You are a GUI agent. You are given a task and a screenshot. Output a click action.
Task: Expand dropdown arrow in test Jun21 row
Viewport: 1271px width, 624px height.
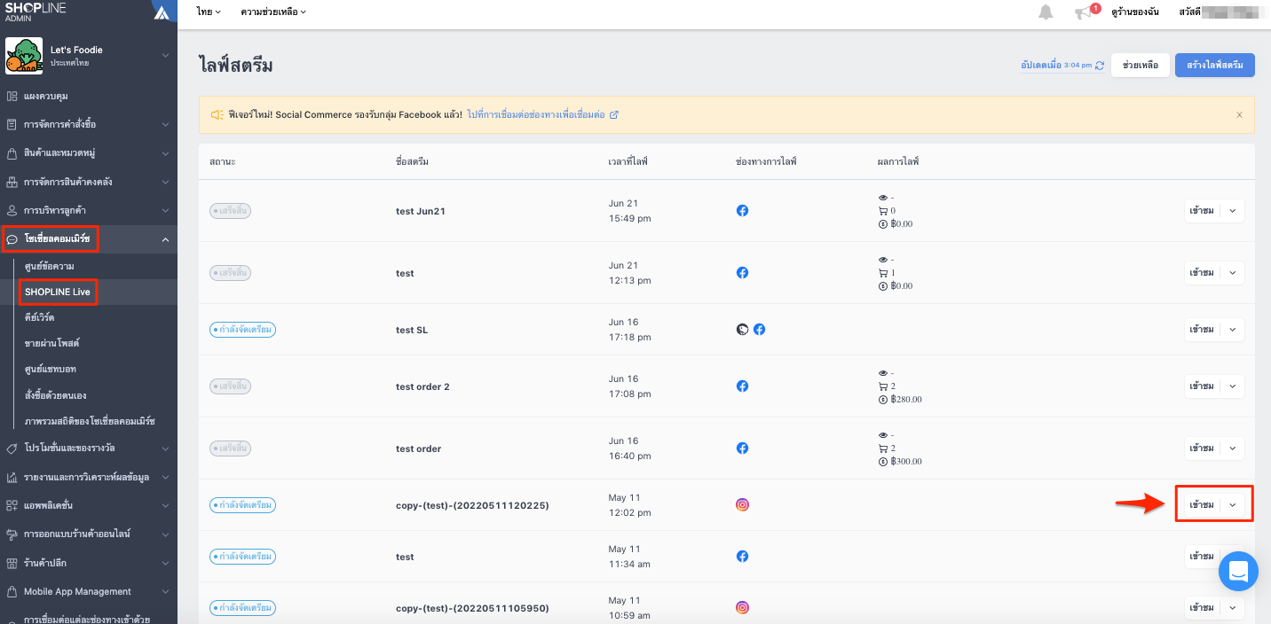tap(1232, 211)
